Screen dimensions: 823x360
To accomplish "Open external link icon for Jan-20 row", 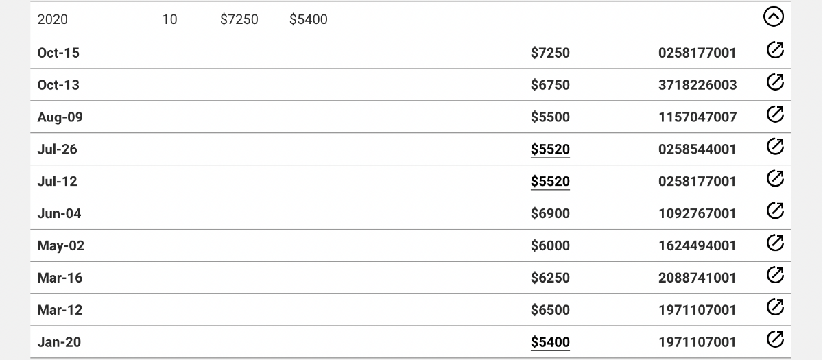I will (774, 340).
